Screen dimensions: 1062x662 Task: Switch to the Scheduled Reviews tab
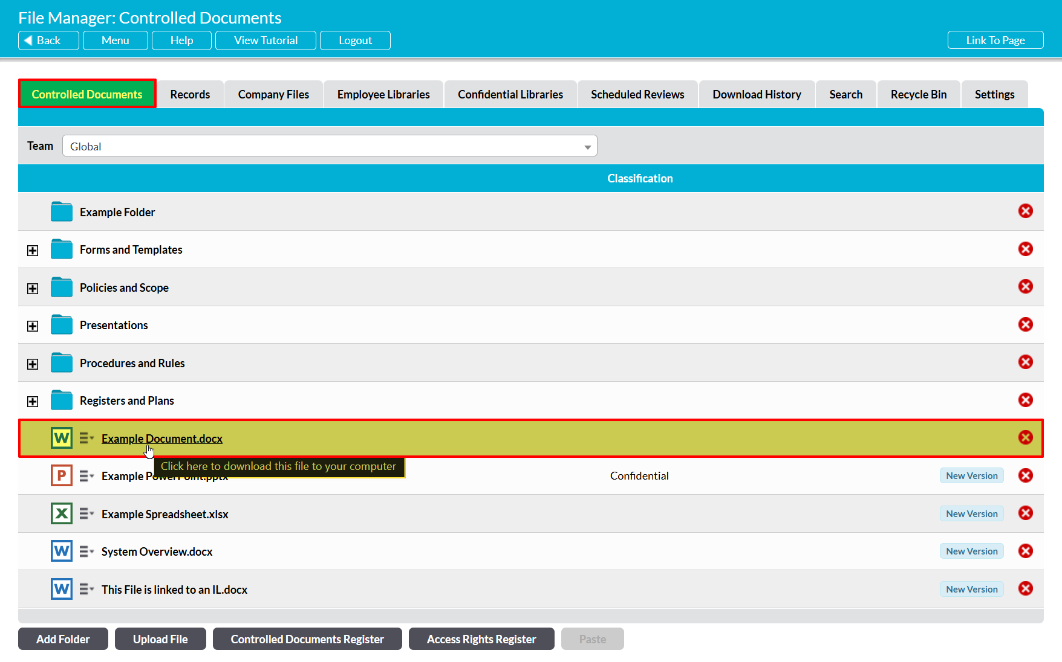pos(637,94)
